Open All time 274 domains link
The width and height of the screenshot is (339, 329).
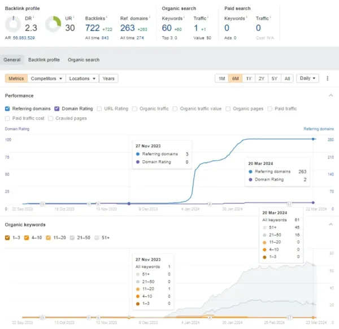tap(140, 38)
